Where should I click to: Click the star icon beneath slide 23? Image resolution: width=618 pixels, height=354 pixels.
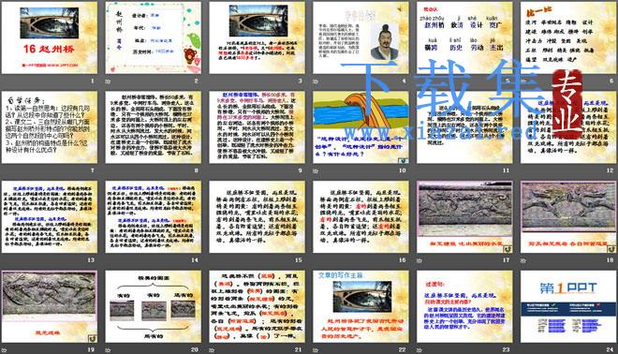tap(419, 350)
